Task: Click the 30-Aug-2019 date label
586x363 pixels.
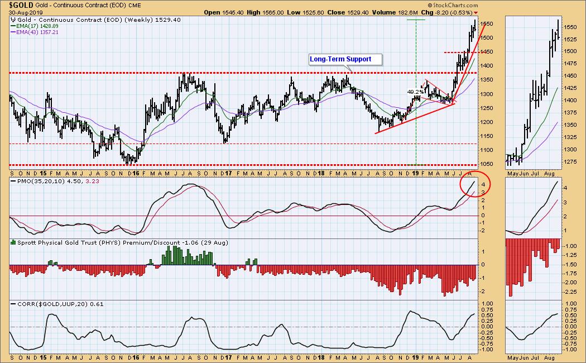Action: [26, 12]
